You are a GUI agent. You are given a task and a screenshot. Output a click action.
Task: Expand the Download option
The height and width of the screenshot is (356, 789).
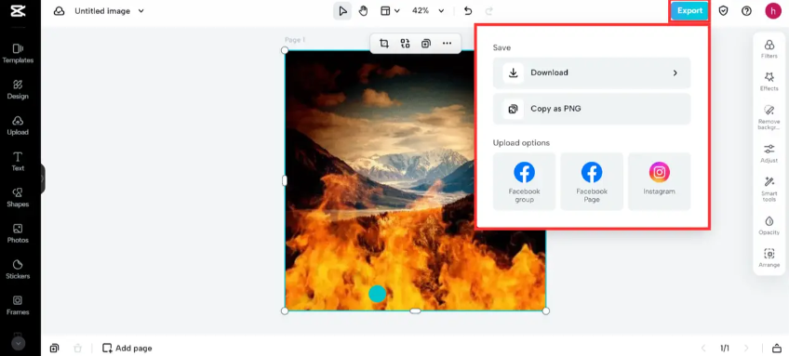[592, 73]
